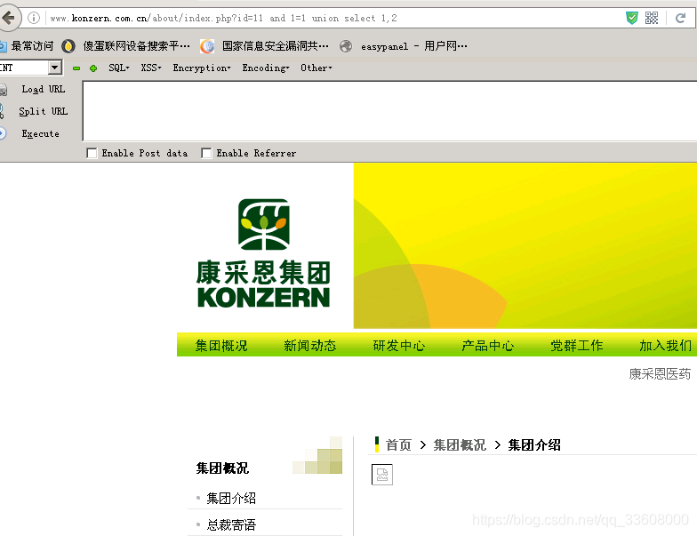Click the Split URL icon

point(2,111)
